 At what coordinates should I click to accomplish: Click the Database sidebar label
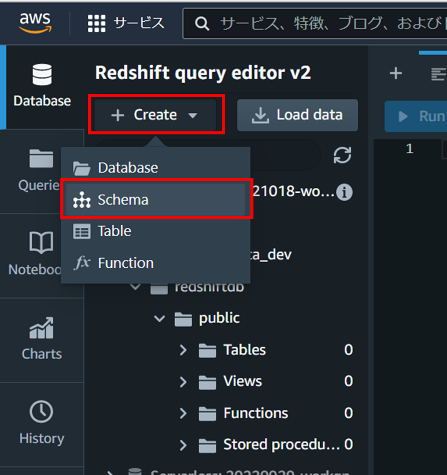42,101
